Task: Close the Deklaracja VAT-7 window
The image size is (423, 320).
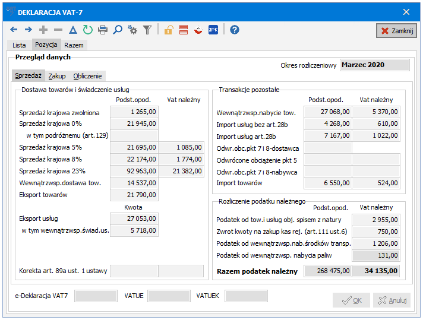Action: pos(406,12)
